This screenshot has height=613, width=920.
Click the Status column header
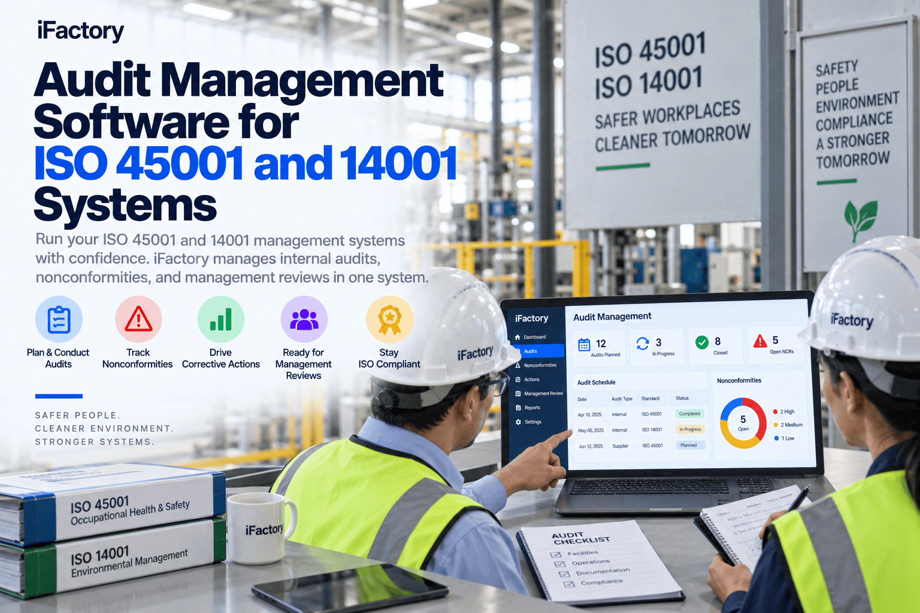pyautogui.click(x=682, y=398)
